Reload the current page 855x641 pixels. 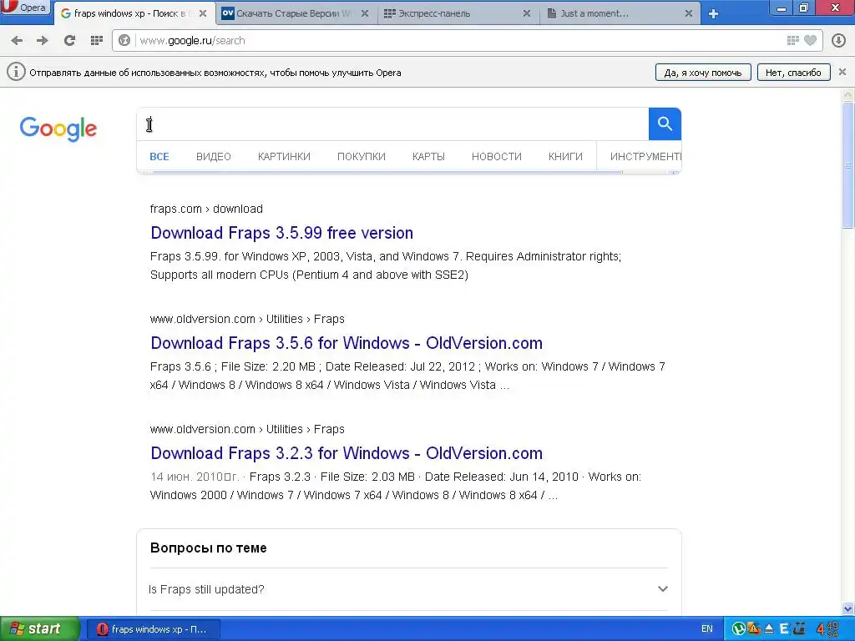click(69, 40)
